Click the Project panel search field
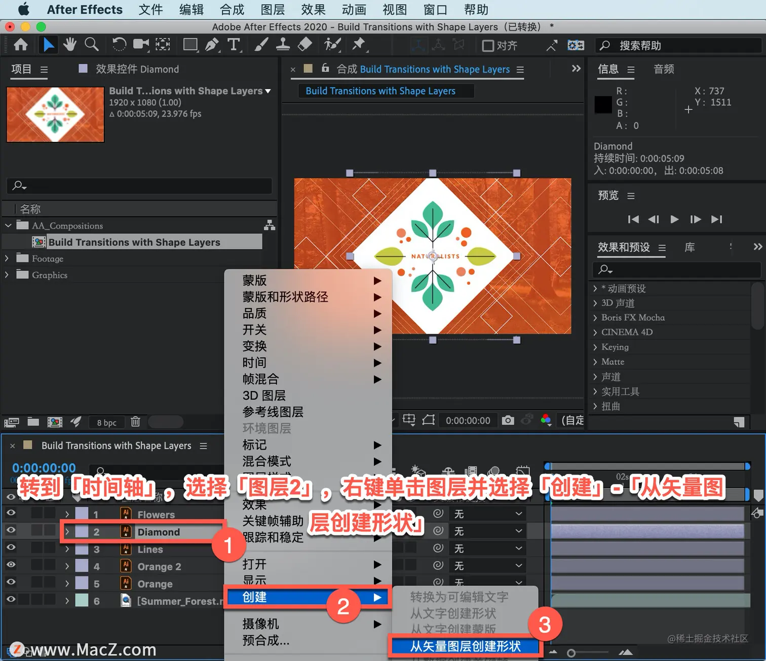Screen dimensions: 766x661 139,185
